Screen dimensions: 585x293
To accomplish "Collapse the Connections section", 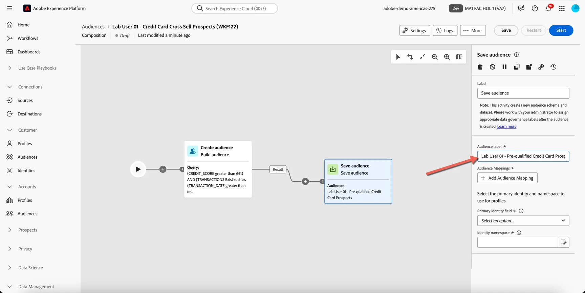I will tap(9, 87).
